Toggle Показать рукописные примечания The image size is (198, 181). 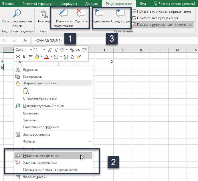pos(162,25)
